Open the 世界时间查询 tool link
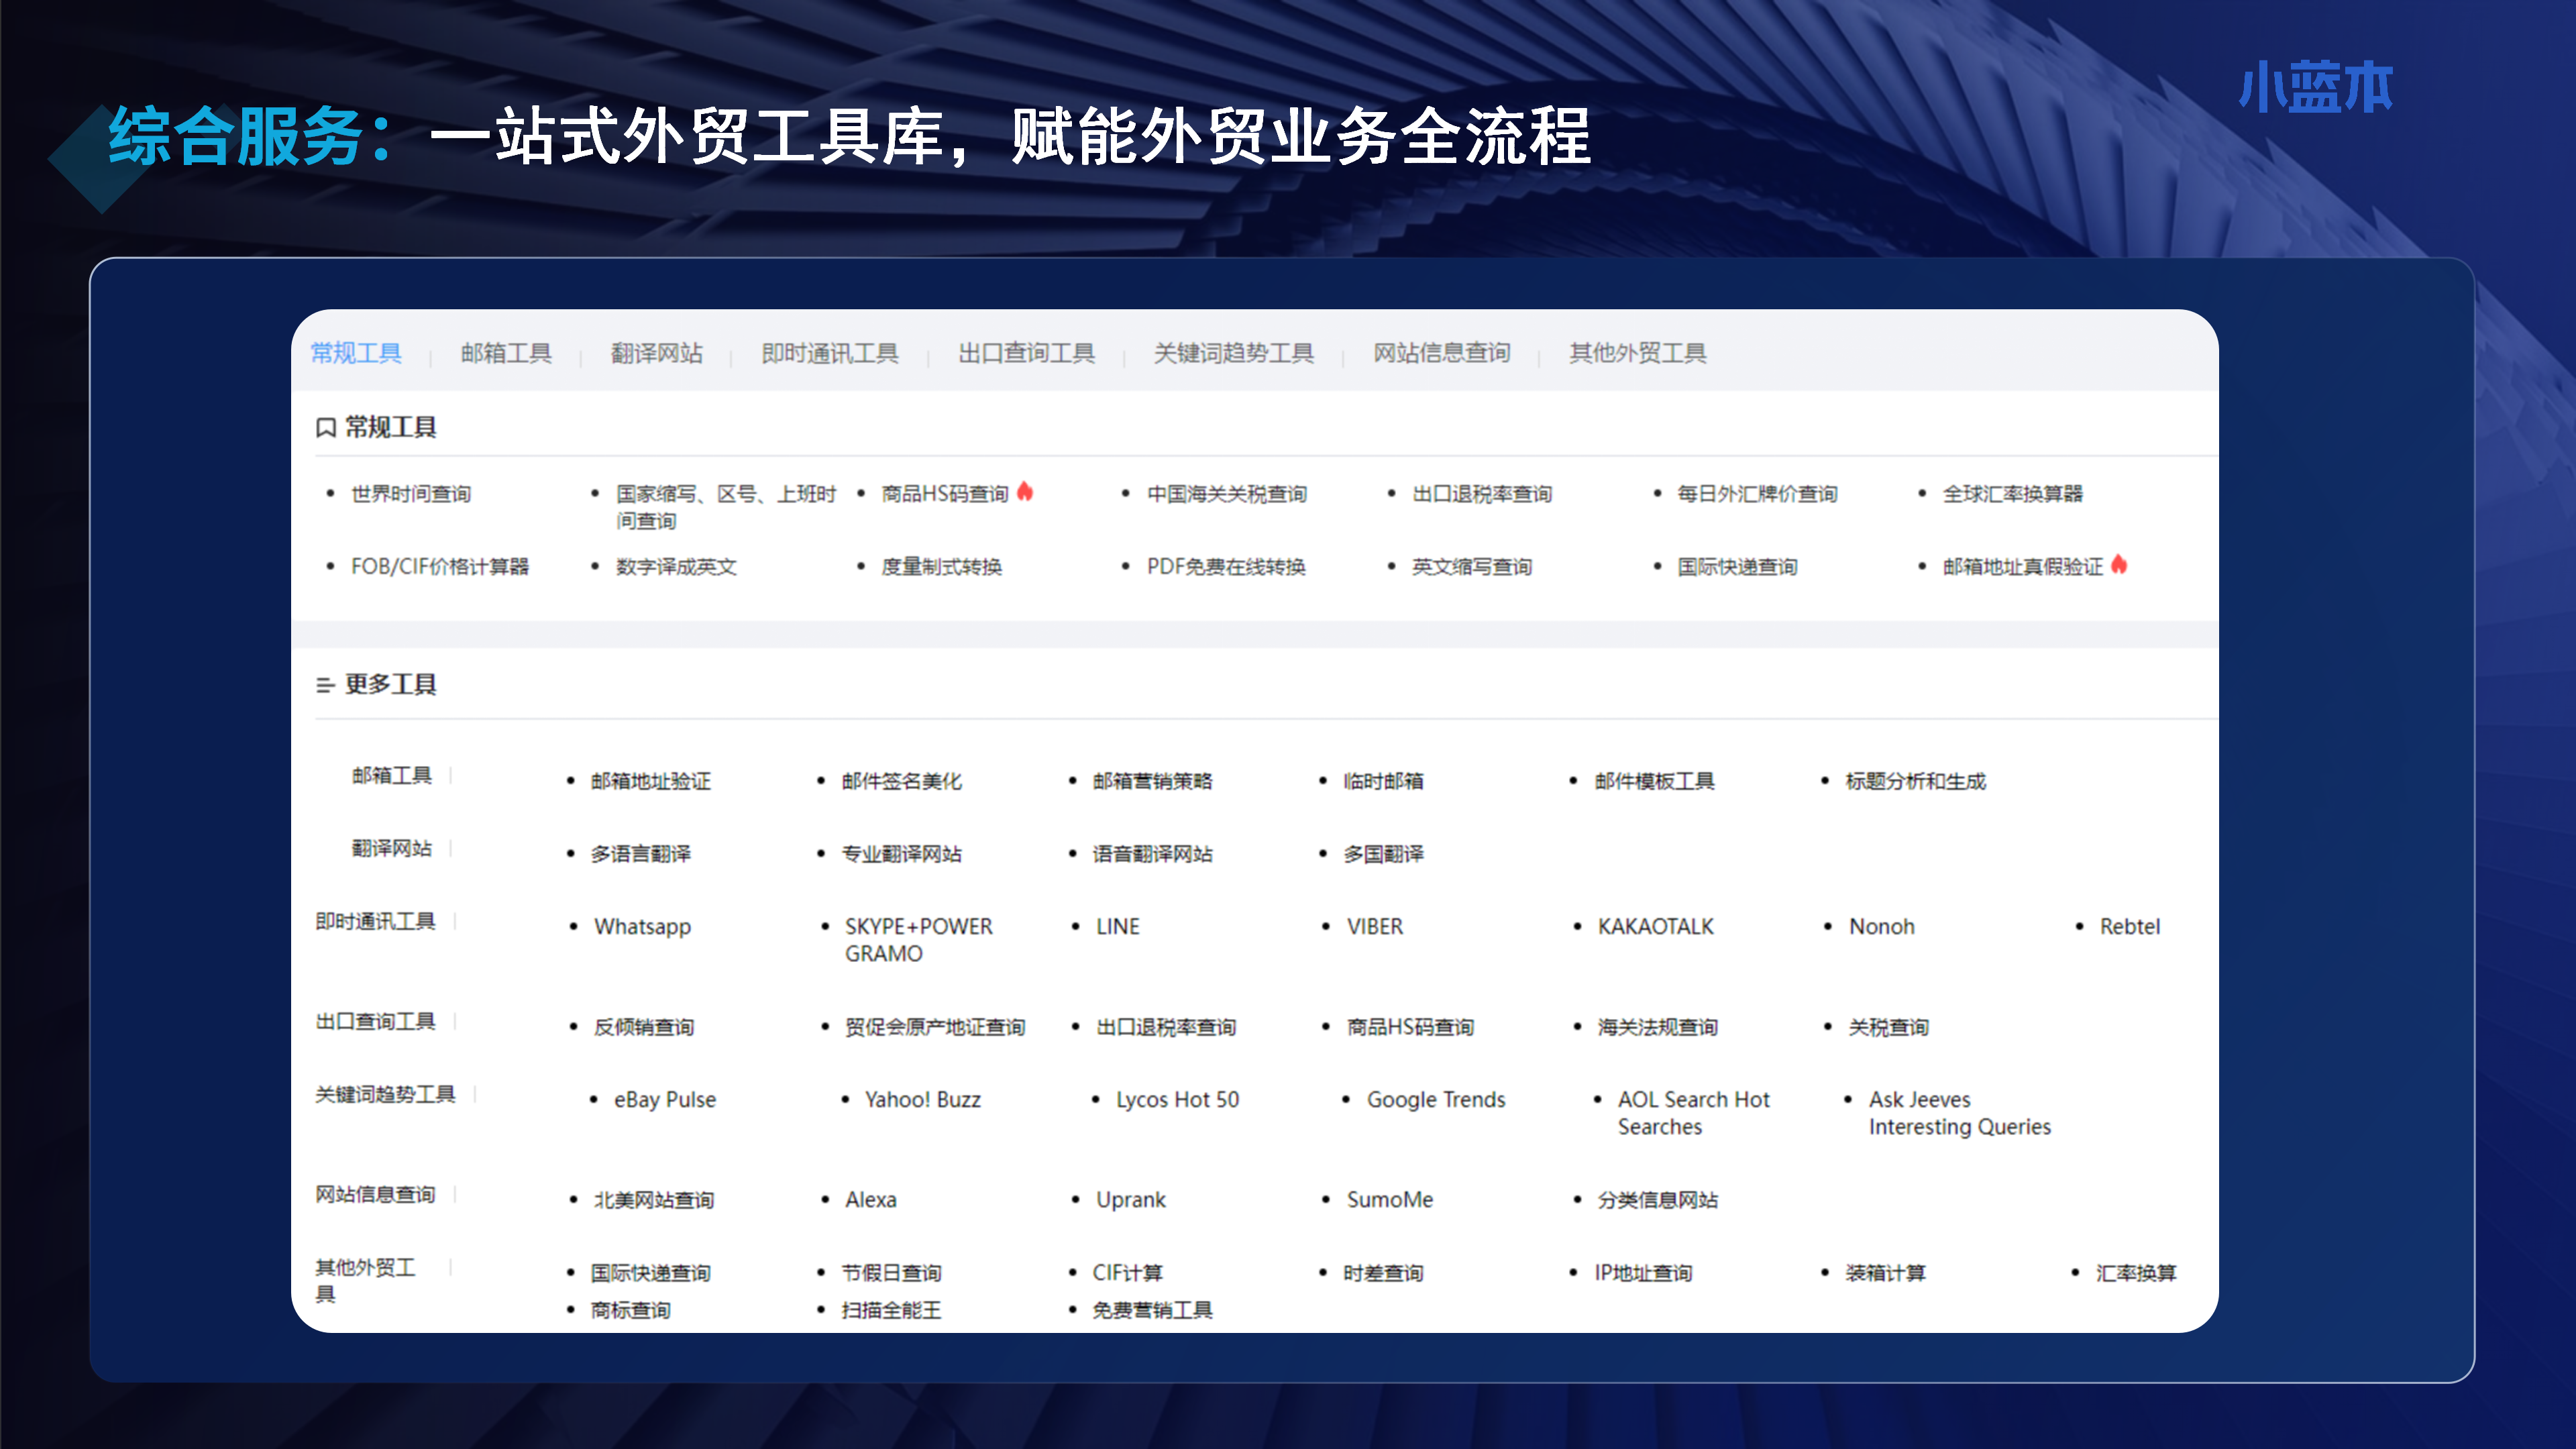The height and width of the screenshot is (1449, 2576). (411, 494)
